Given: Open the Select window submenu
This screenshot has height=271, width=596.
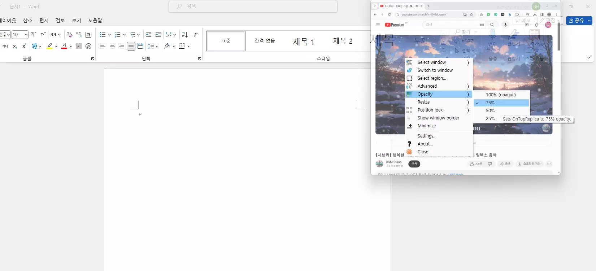Looking at the screenshot, I should [x=439, y=62].
